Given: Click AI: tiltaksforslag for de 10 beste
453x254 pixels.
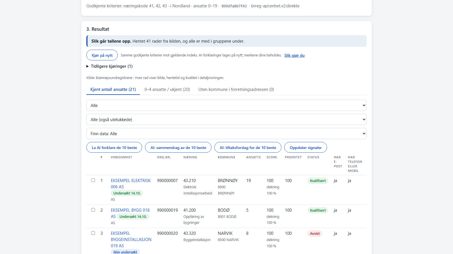Looking at the screenshot, I should click(248, 148).
